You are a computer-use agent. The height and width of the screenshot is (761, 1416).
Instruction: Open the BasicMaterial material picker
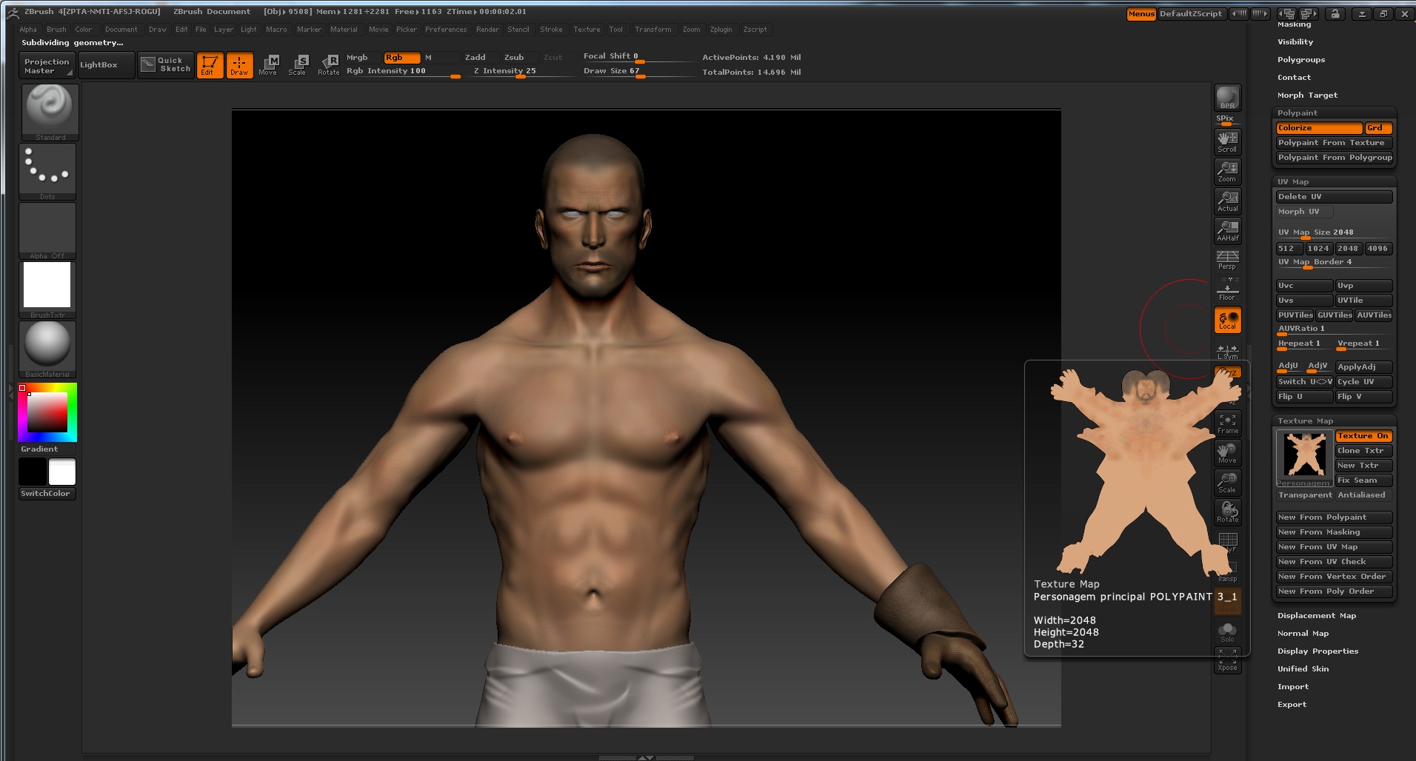[47, 349]
